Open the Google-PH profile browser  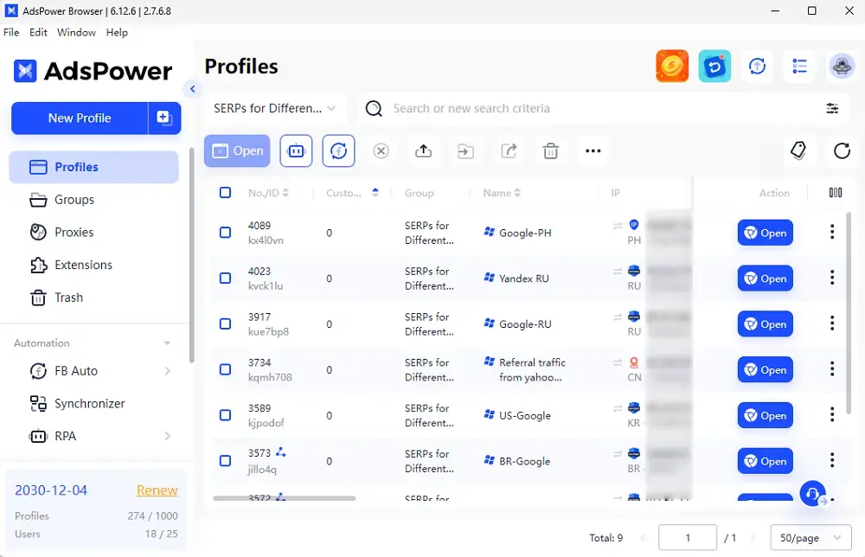click(766, 233)
